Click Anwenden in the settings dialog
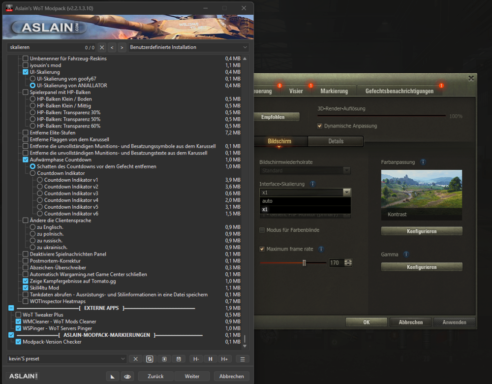This screenshot has width=492, height=384. pos(454,322)
